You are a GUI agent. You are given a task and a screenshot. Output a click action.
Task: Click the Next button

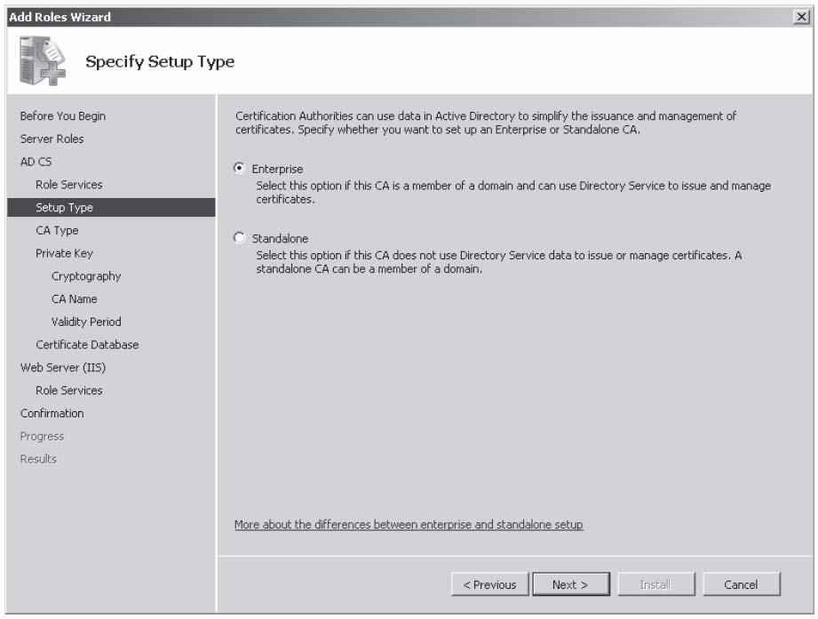571,584
